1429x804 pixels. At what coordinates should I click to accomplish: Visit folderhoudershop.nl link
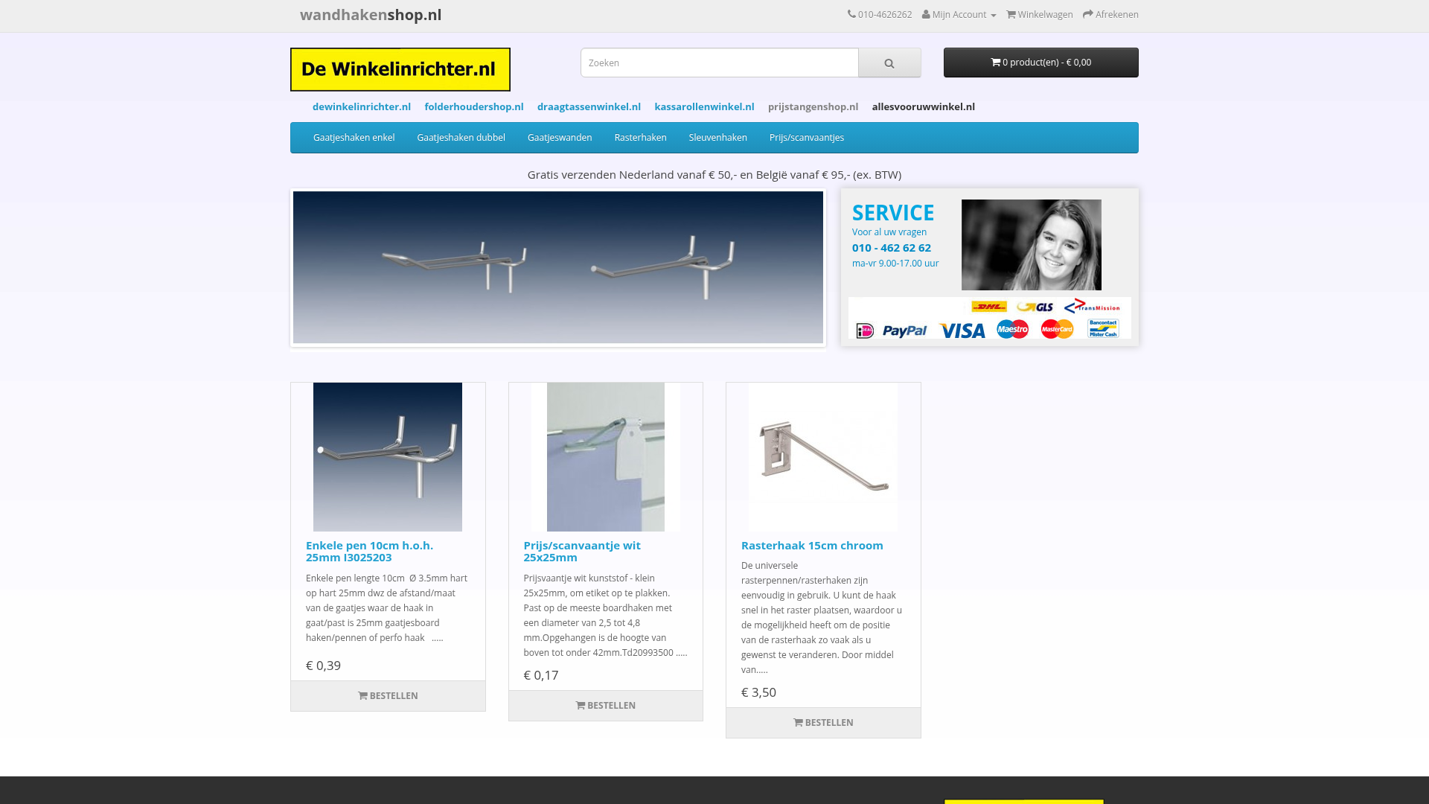(474, 106)
